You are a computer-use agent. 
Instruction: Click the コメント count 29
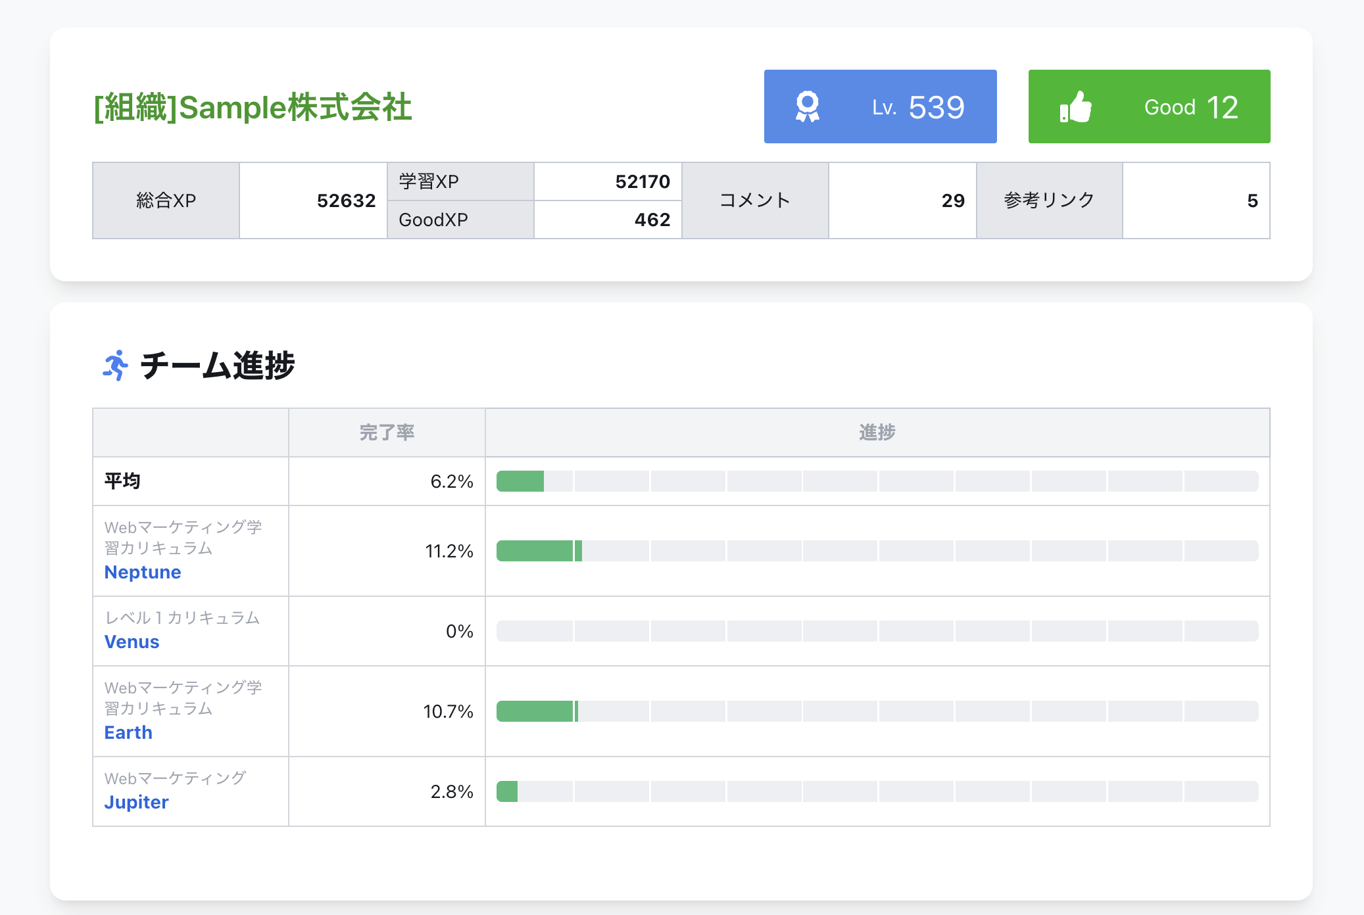[x=953, y=200]
